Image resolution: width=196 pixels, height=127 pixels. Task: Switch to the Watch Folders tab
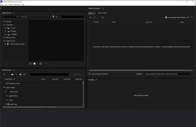pos(102,13)
